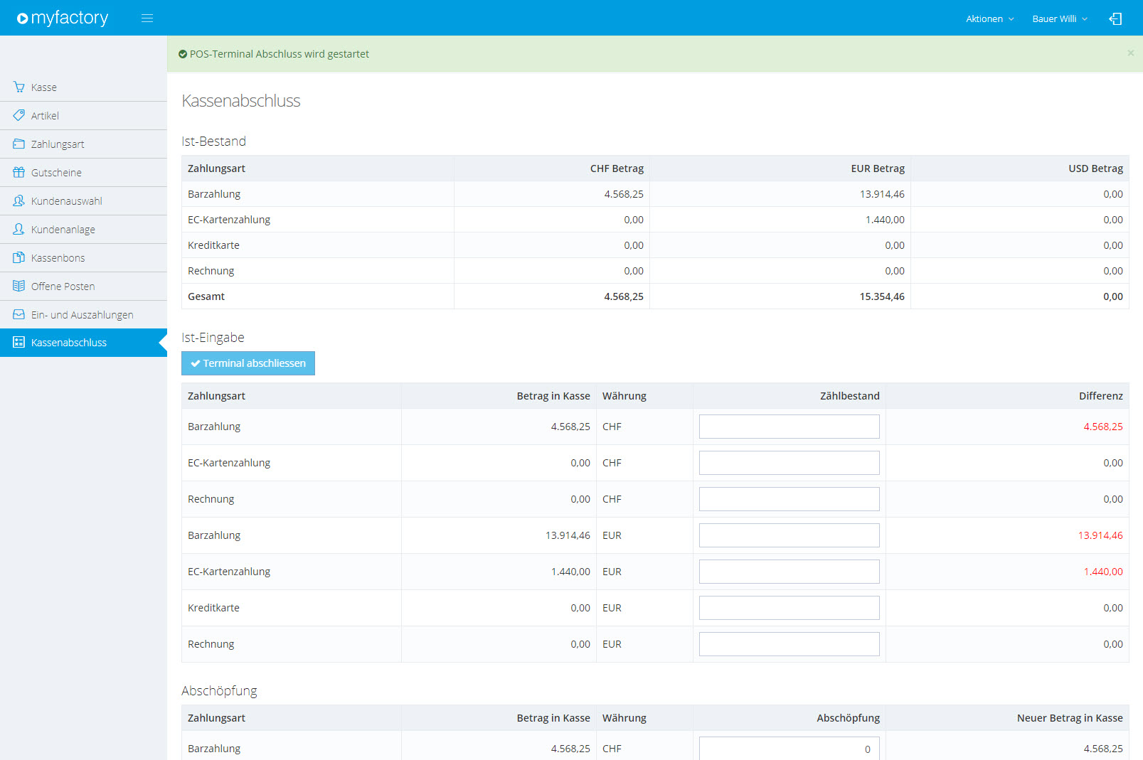Focus Zählbestand field for EC-Kartenzahlung EUR

point(789,572)
